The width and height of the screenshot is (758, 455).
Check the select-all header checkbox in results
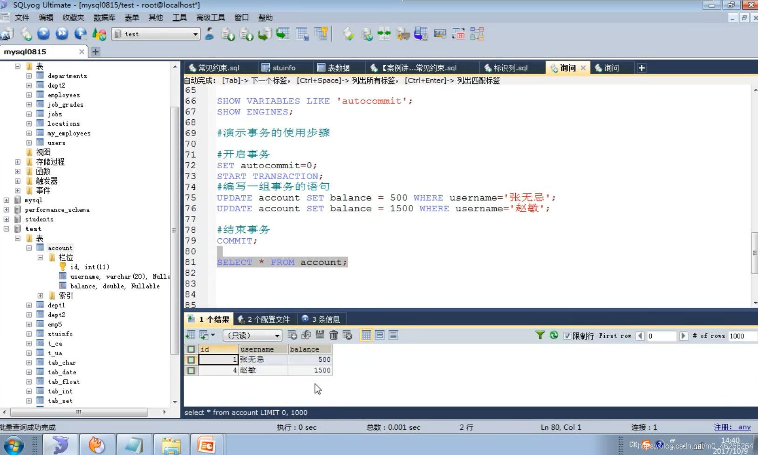click(x=191, y=349)
